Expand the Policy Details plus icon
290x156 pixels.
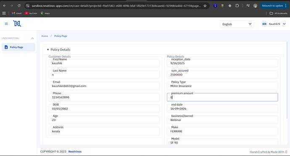tap(48, 50)
